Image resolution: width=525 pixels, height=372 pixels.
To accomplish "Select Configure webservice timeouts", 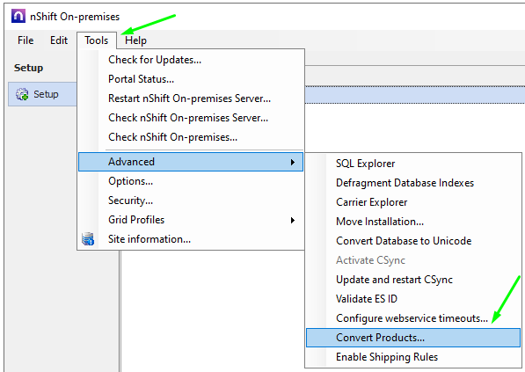I will point(413,318).
